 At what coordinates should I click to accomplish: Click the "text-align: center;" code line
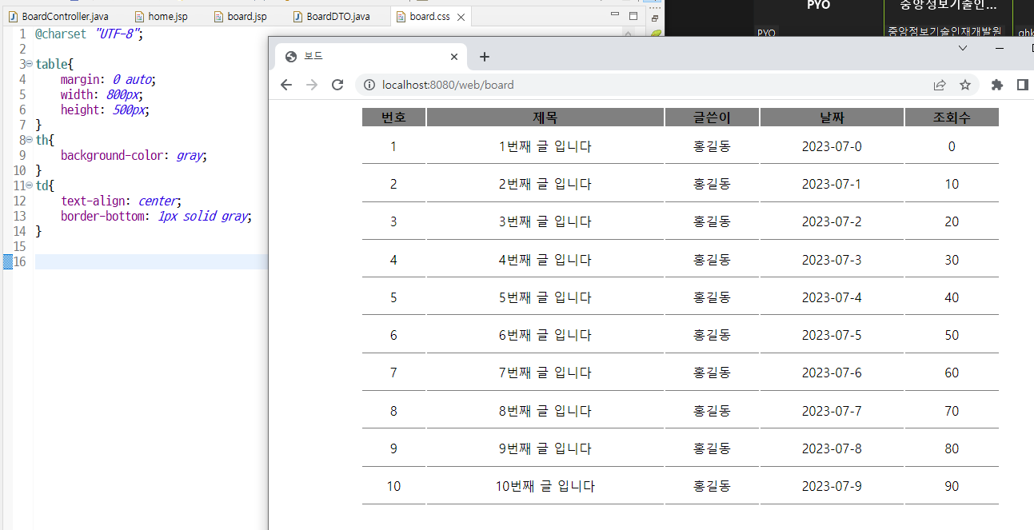(x=121, y=201)
